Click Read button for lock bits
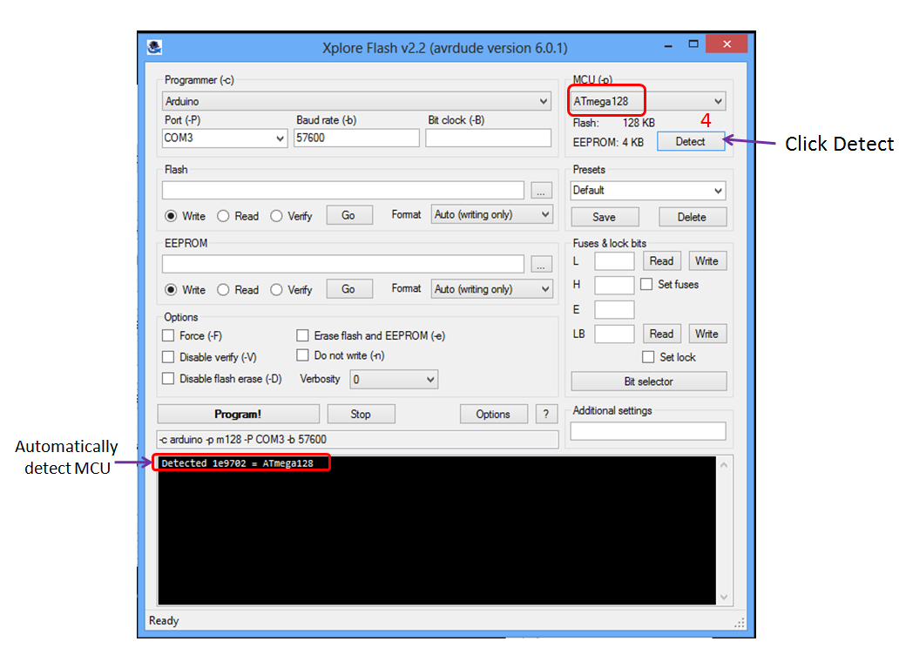 tap(662, 334)
